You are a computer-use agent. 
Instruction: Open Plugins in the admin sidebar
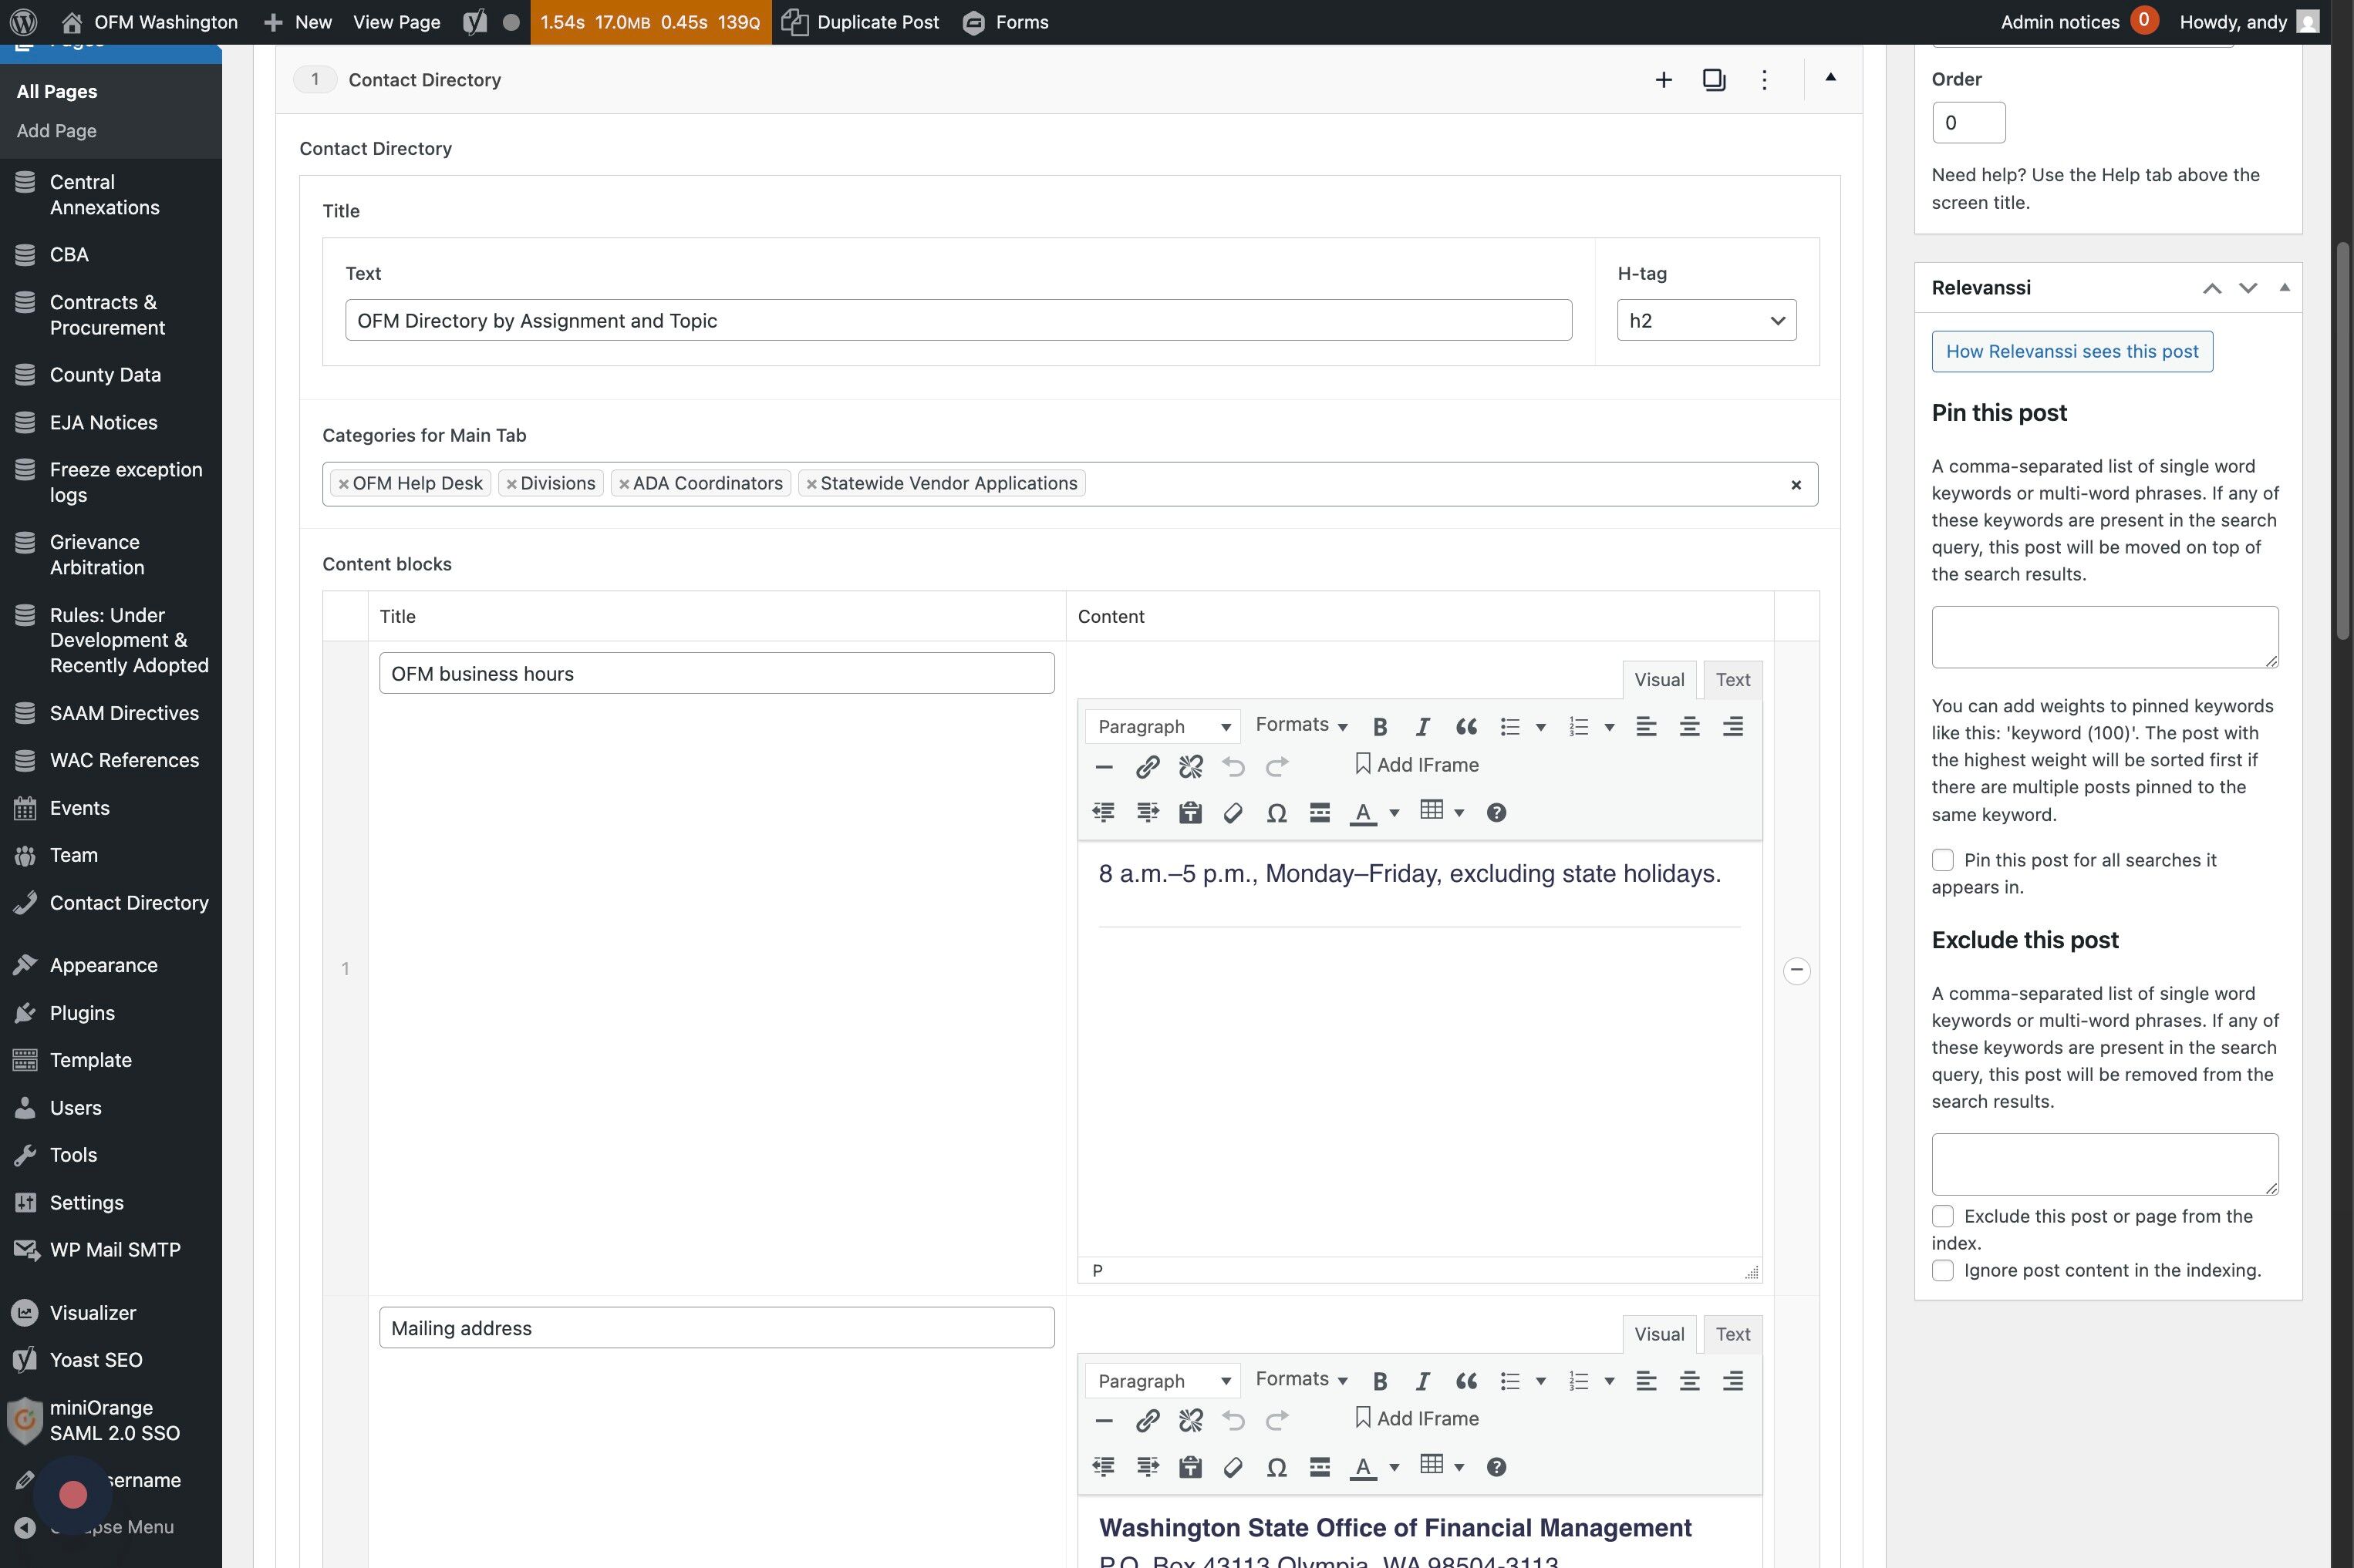pyautogui.click(x=82, y=1013)
